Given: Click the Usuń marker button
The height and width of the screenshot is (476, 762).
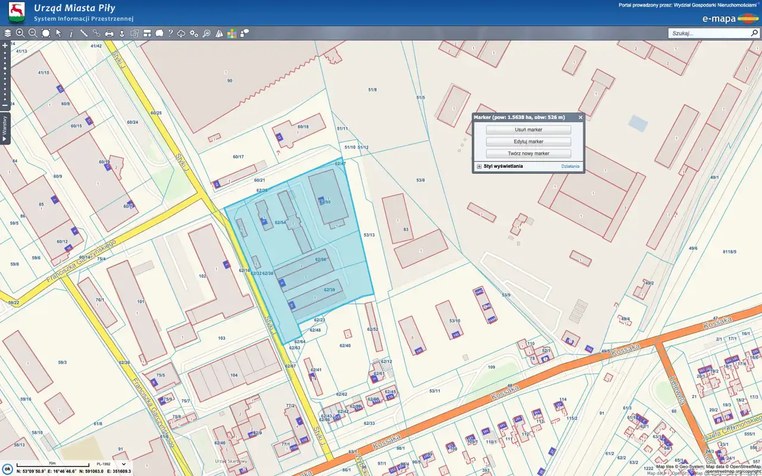Looking at the screenshot, I should 528,130.
